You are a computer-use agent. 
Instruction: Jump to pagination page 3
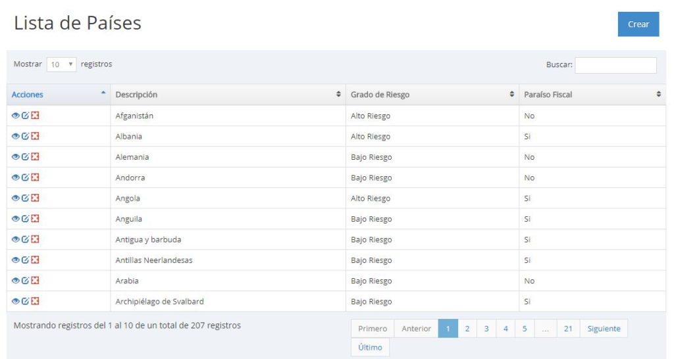point(486,329)
